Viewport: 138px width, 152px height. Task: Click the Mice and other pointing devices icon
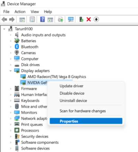[x=17, y=106]
